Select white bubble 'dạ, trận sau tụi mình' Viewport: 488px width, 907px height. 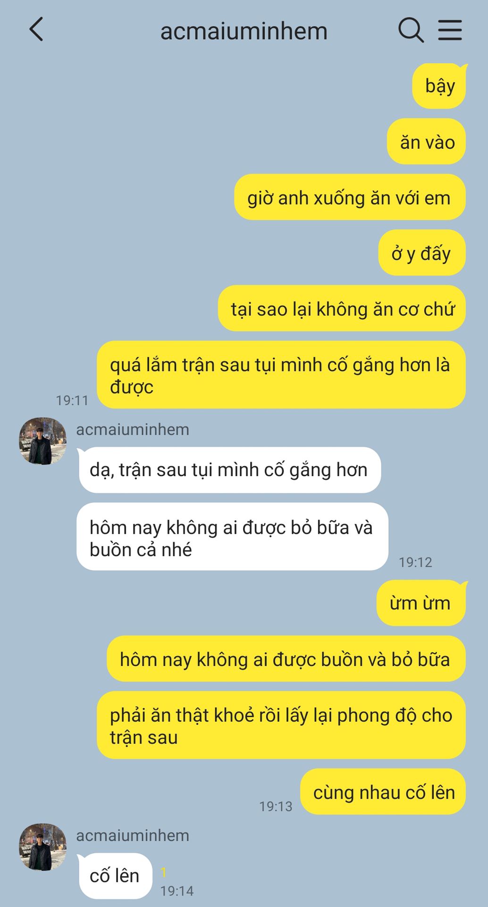(229, 470)
